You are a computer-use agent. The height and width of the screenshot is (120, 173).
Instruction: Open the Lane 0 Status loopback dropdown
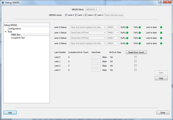click(86, 27)
